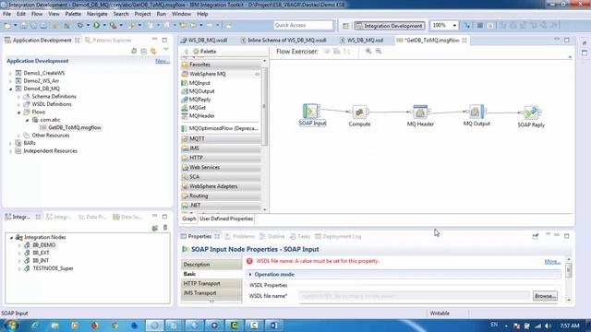
Task: Open the MQTT palette drawer
Action: pyautogui.click(x=221, y=139)
